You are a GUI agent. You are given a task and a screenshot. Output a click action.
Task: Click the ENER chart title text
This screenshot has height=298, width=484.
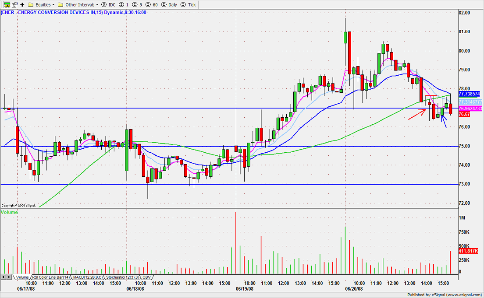point(74,12)
